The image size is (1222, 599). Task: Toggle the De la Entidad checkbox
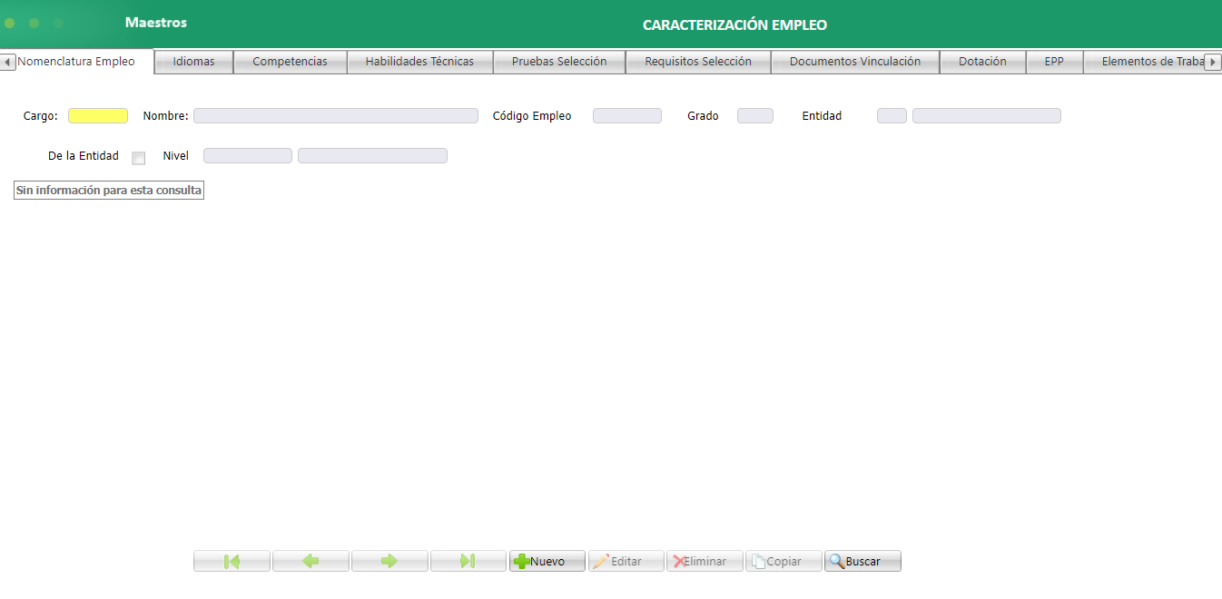coord(139,158)
